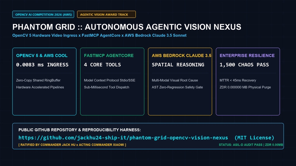296x166 pixels.
Task: Click the SPATIAL REASONING value
Action: 178,65
